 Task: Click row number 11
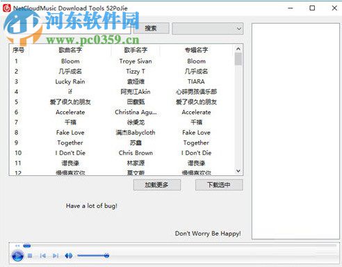tap(18, 163)
